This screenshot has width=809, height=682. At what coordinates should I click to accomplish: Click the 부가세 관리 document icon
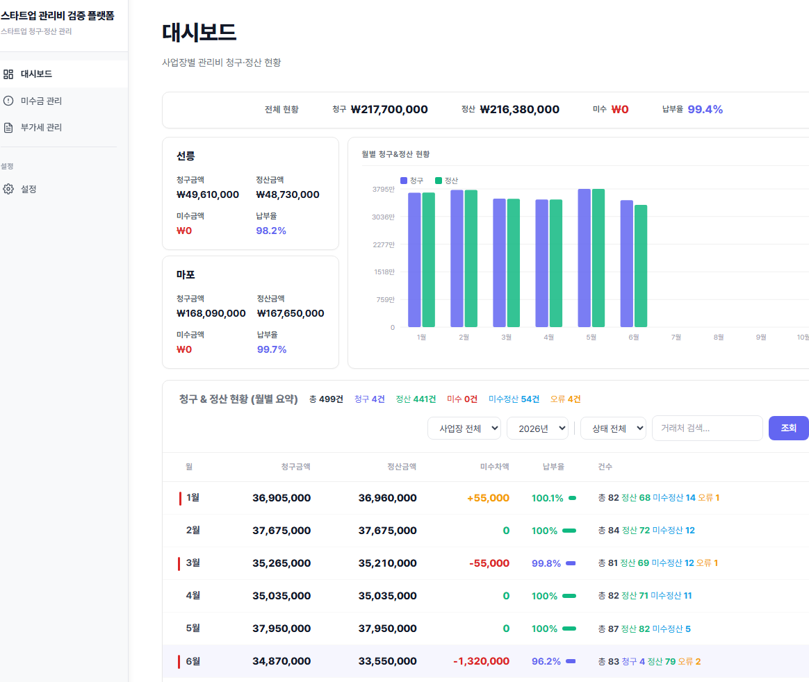coord(8,127)
